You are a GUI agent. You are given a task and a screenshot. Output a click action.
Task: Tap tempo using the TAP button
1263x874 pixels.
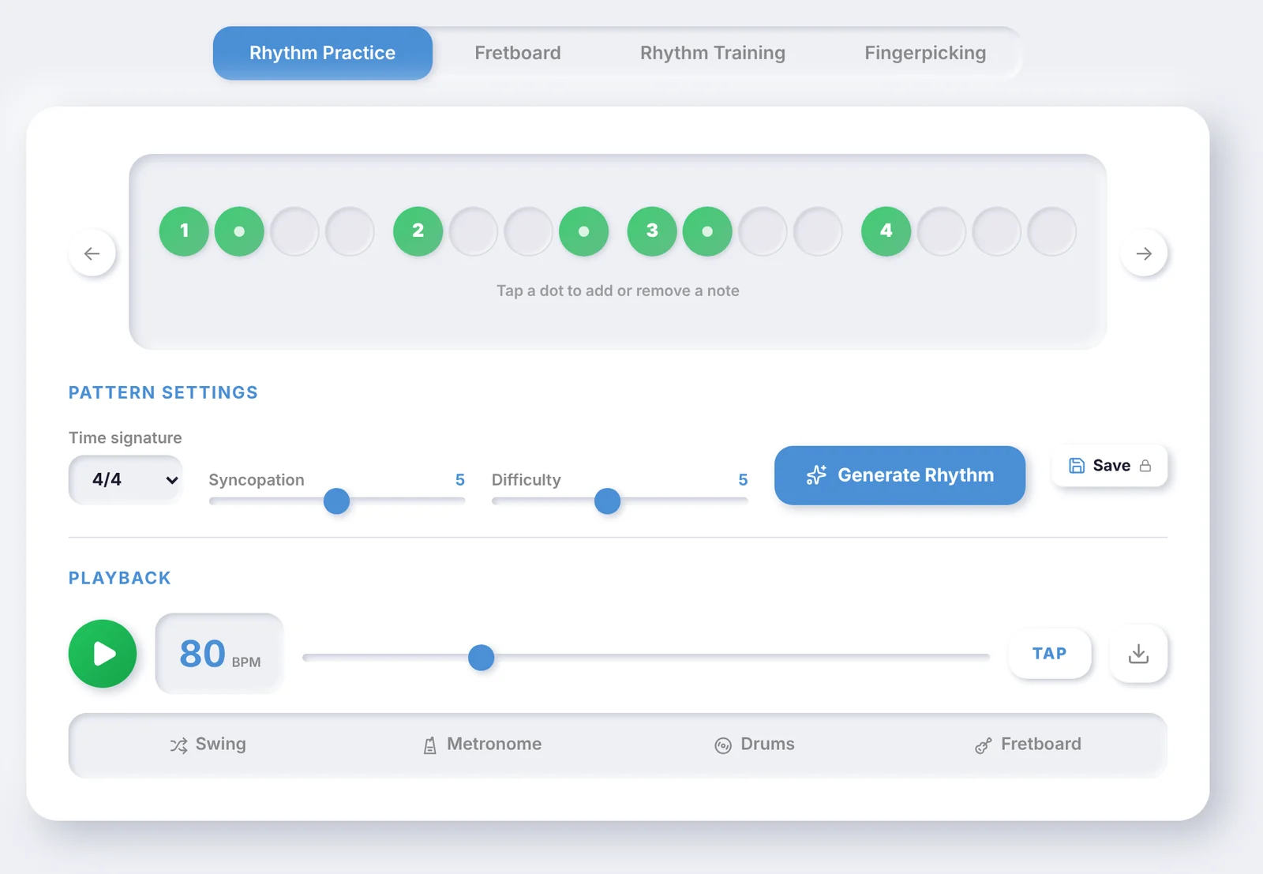(1050, 654)
